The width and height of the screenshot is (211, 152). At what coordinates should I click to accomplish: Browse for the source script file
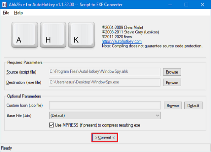coord(172,72)
